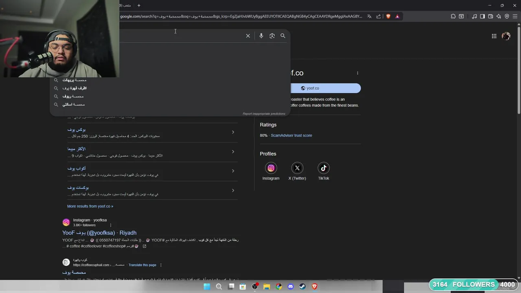Open Brave Rewards triangle icon
Screen dimensions: 521x293
397,16
